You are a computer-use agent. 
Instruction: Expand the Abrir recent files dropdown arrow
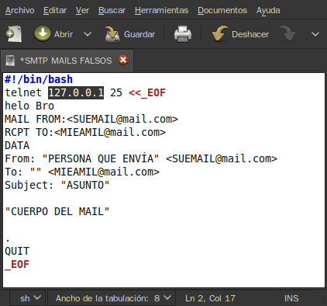[88, 34]
